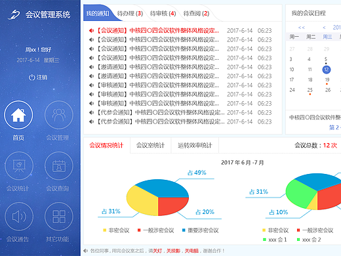Click speaker icon beside first 审核通知 row

pyautogui.click(x=91, y=85)
